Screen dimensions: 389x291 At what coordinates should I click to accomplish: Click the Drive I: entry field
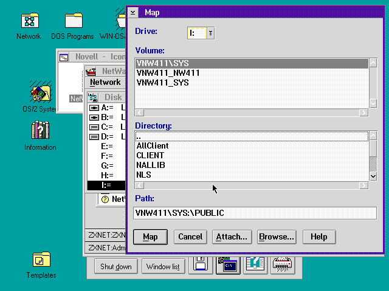pos(197,33)
